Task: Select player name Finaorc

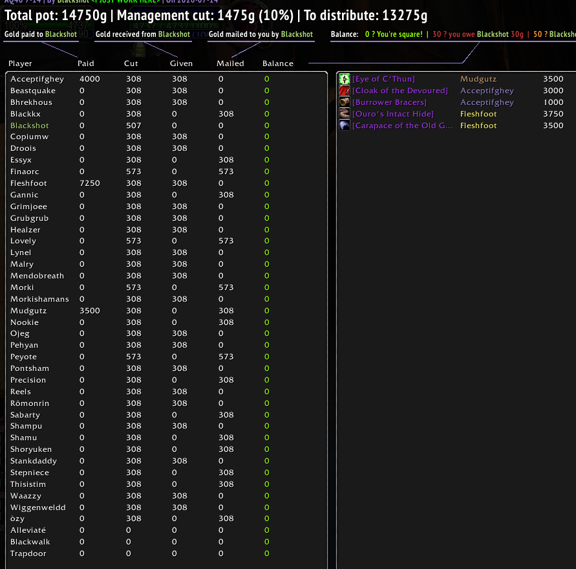Action: [25, 172]
